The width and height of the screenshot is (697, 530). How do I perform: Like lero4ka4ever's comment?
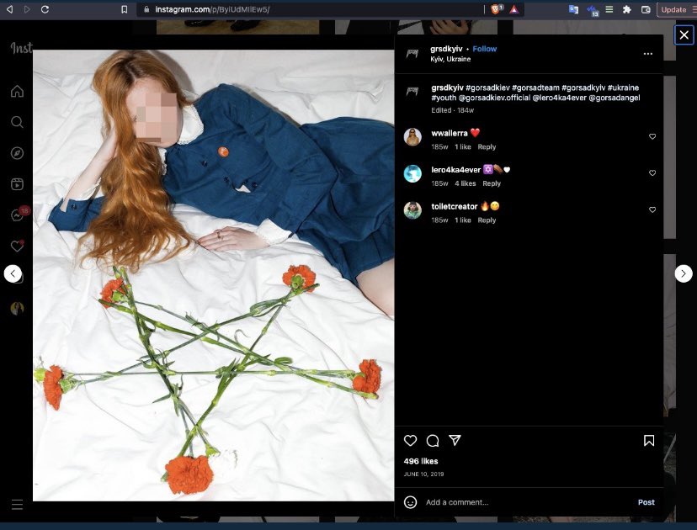[652, 172]
